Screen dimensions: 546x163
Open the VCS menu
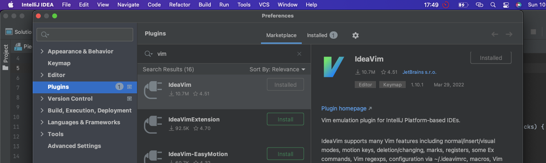pos(264,5)
